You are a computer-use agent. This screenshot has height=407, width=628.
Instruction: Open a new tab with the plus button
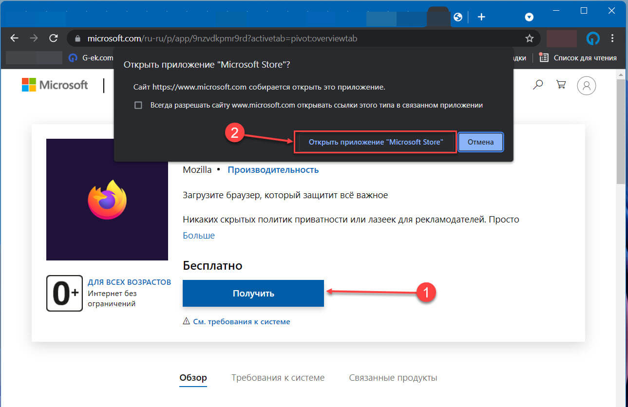(x=481, y=17)
